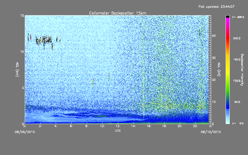Click the "4:" UTC hour tick label

56,126
